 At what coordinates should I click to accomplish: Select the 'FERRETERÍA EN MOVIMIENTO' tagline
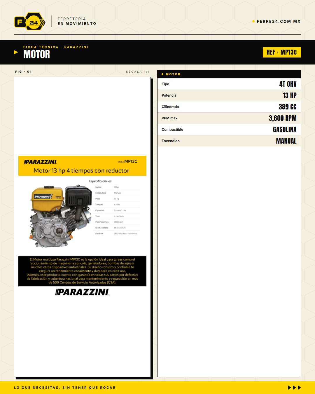pyautogui.click(x=77, y=21)
